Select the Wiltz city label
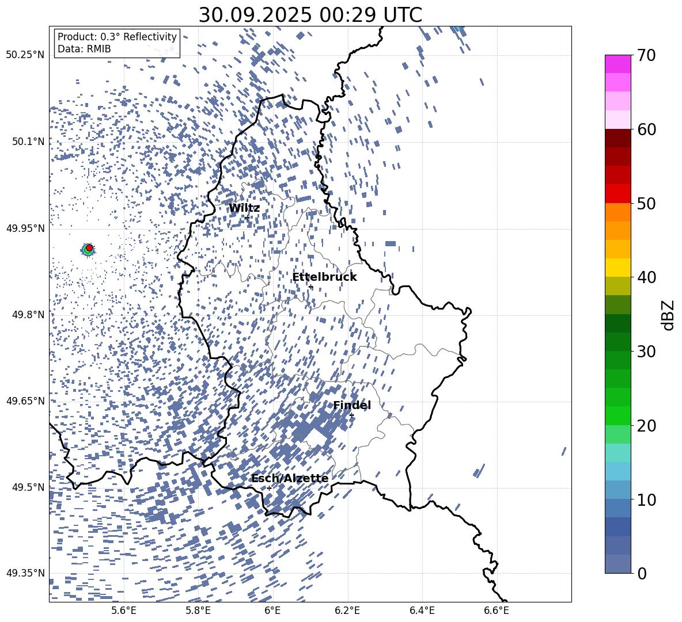This screenshot has width=682, height=622. [244, 208]
